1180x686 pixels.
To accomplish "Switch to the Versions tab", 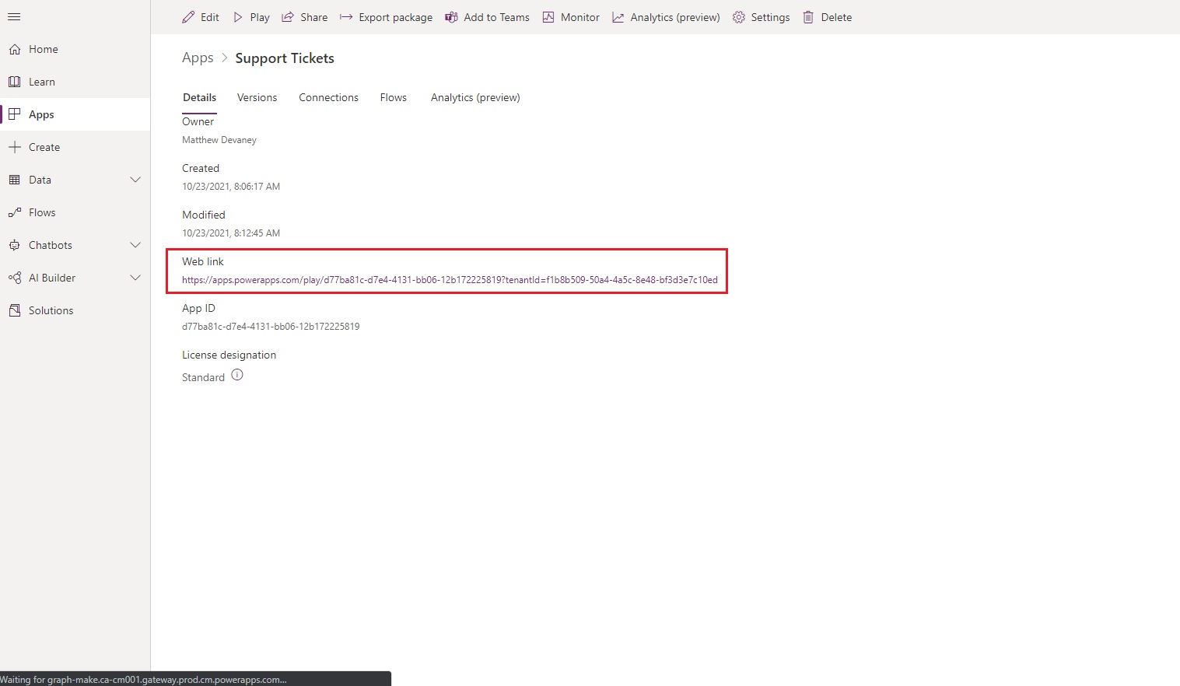I will 257,97.
